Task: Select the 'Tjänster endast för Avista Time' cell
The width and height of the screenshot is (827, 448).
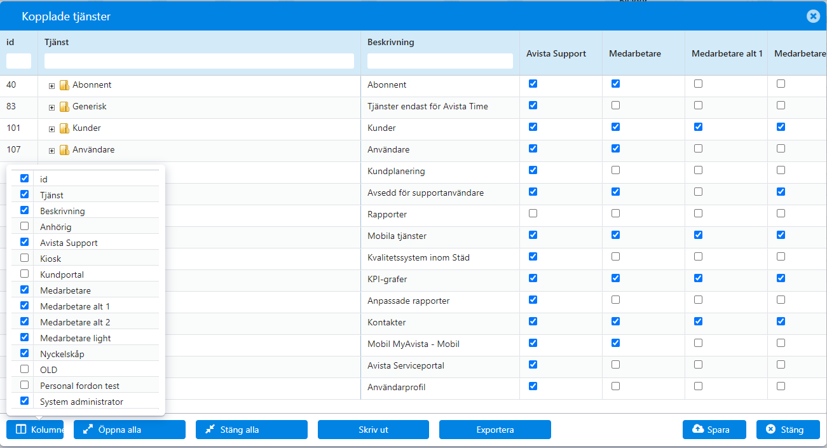Action: pyautogui.click(x=440, y=107)
